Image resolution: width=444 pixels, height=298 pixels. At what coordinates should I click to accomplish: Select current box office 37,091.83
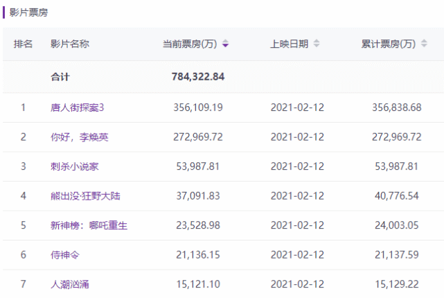click(198, 196)
